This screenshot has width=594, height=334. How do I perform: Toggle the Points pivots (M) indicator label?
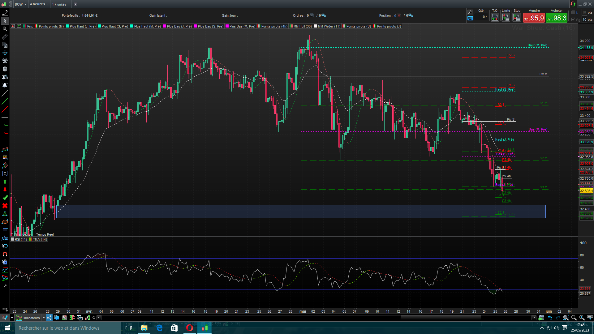tap(51, 26)
